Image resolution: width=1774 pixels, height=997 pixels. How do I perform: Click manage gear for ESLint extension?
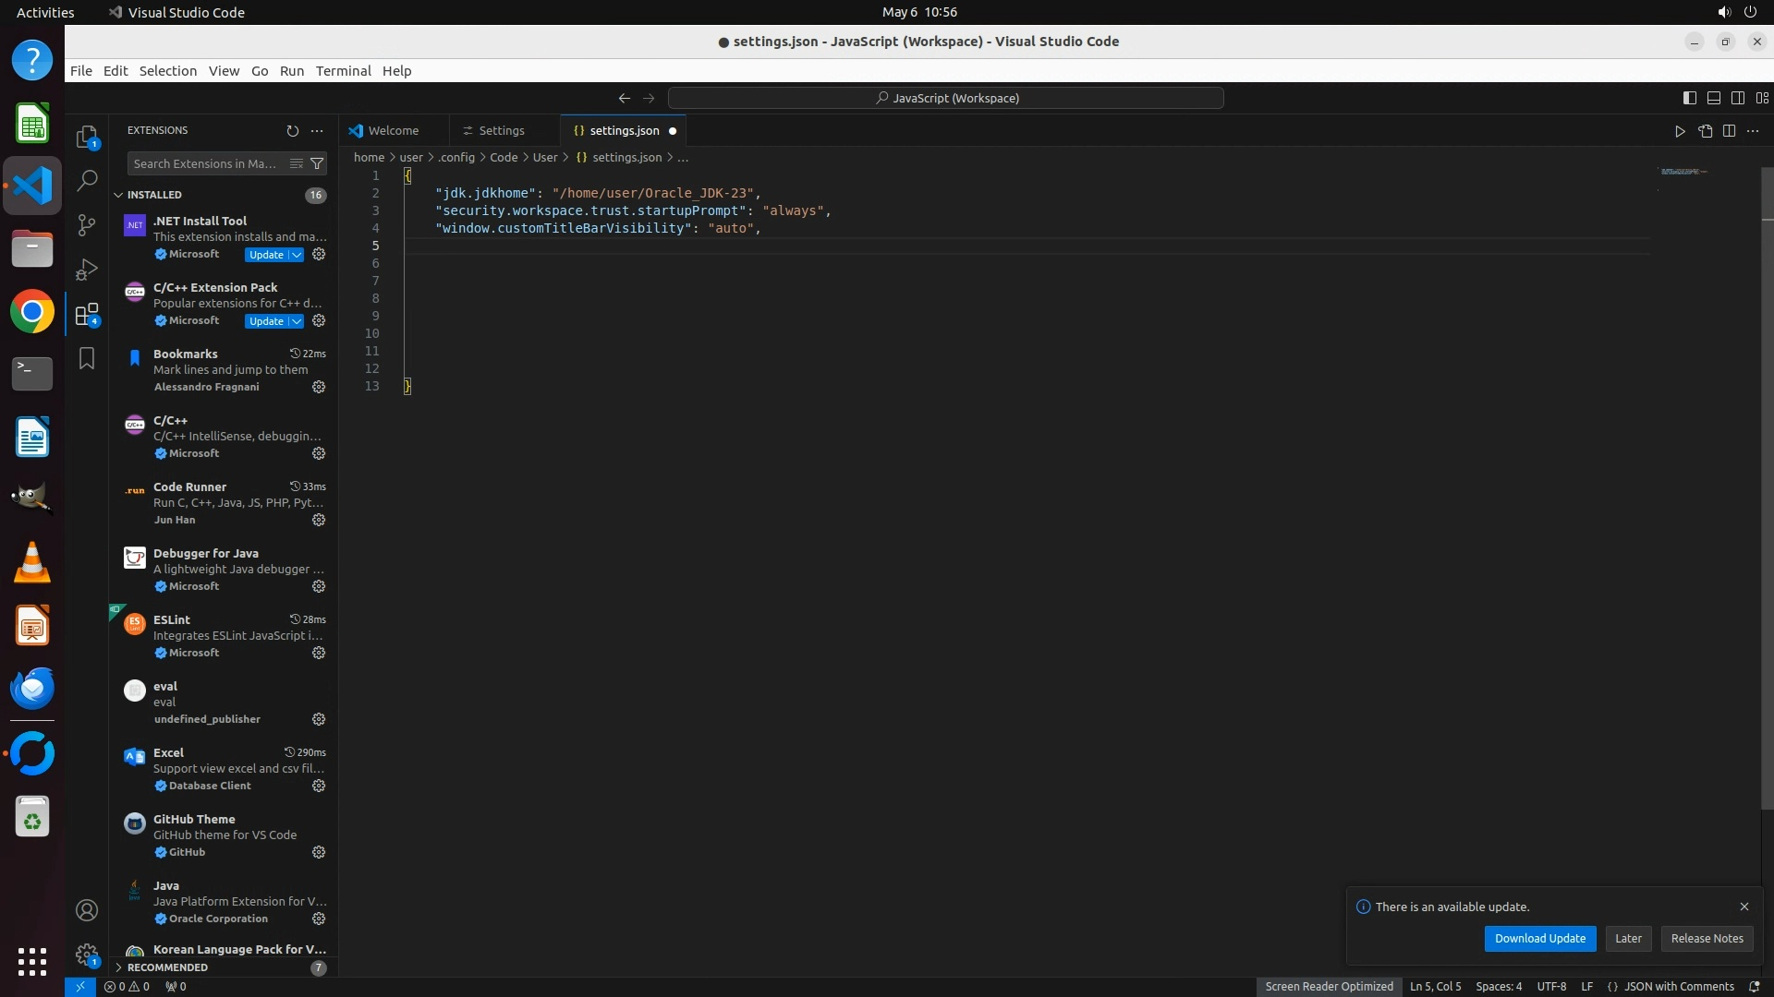coord(319,653)
